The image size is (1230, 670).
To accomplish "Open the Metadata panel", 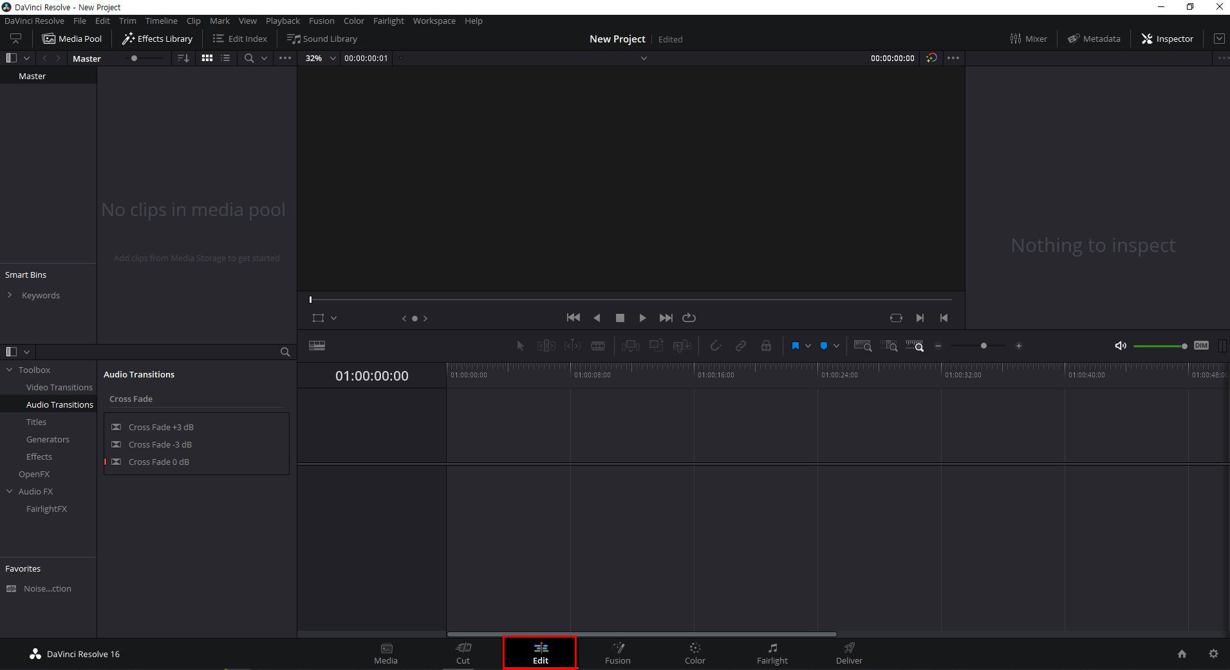I will click(1094, 39).
